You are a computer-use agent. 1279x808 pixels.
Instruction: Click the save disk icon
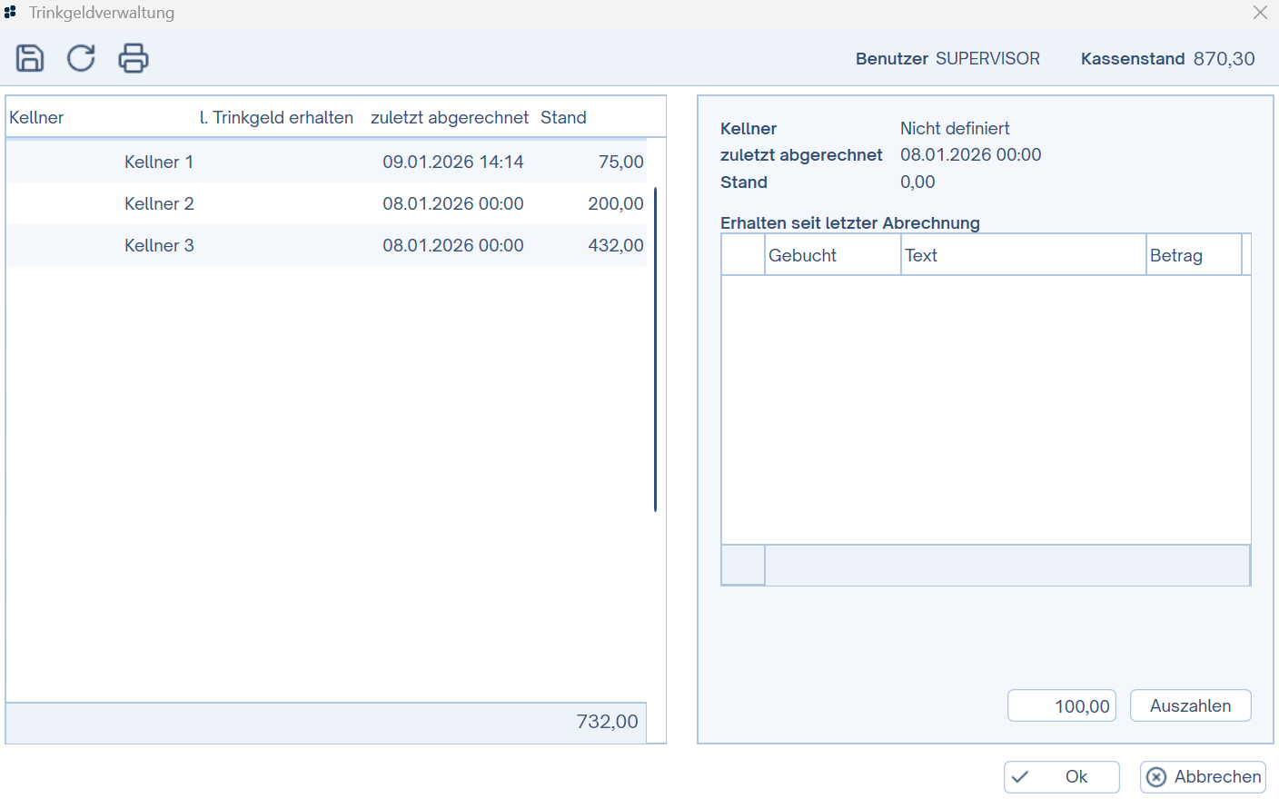pos(30,58)
